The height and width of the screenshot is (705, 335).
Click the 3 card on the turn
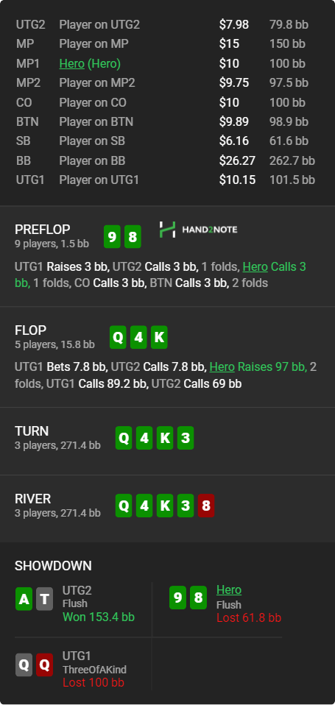(186, 438)
